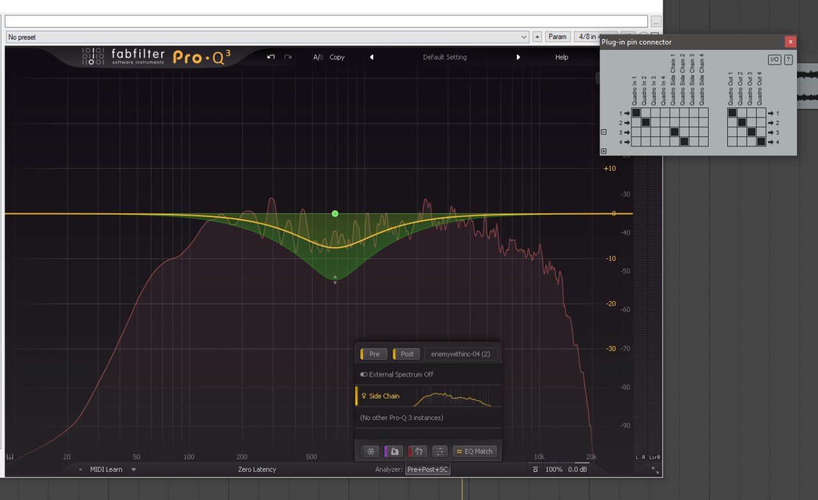This screenshot has width=818, height=500.
Task: Click the +10 dB display range label
Action: 610,168
